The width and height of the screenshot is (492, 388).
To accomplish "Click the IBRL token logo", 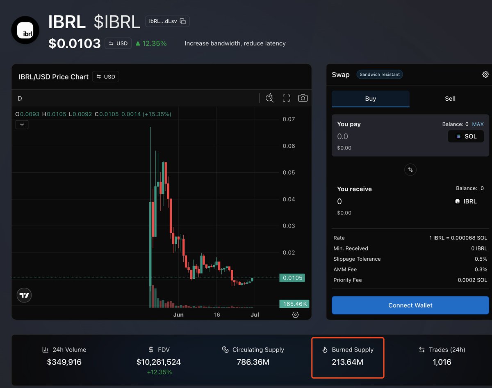I will coord(25,30).
